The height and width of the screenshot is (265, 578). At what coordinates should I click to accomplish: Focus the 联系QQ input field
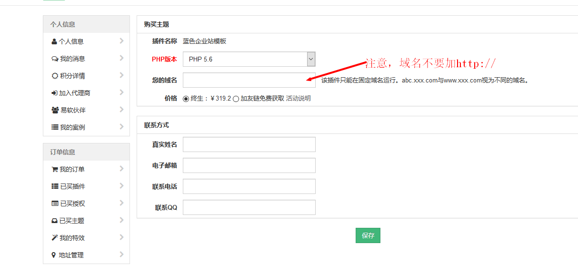click(249, 207)
